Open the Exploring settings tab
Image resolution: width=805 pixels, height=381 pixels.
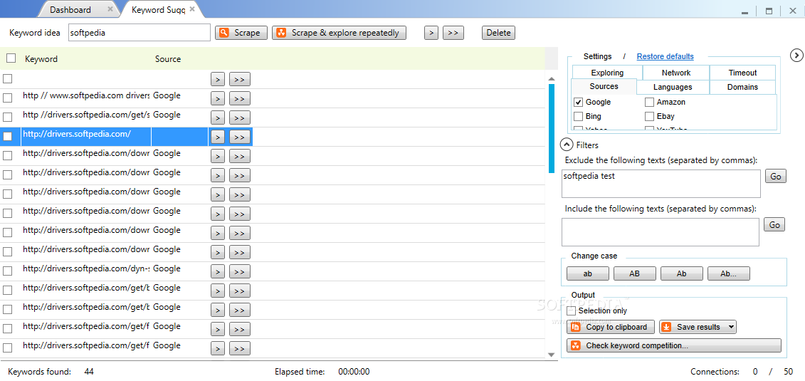click(607, 73)
